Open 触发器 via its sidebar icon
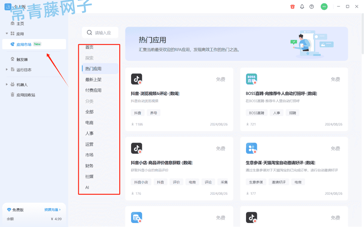Screen dimensions: 364x227 click(12, 59)
